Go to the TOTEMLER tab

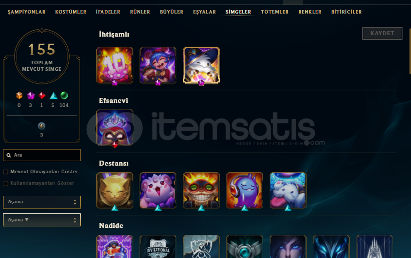click(275, 12)
